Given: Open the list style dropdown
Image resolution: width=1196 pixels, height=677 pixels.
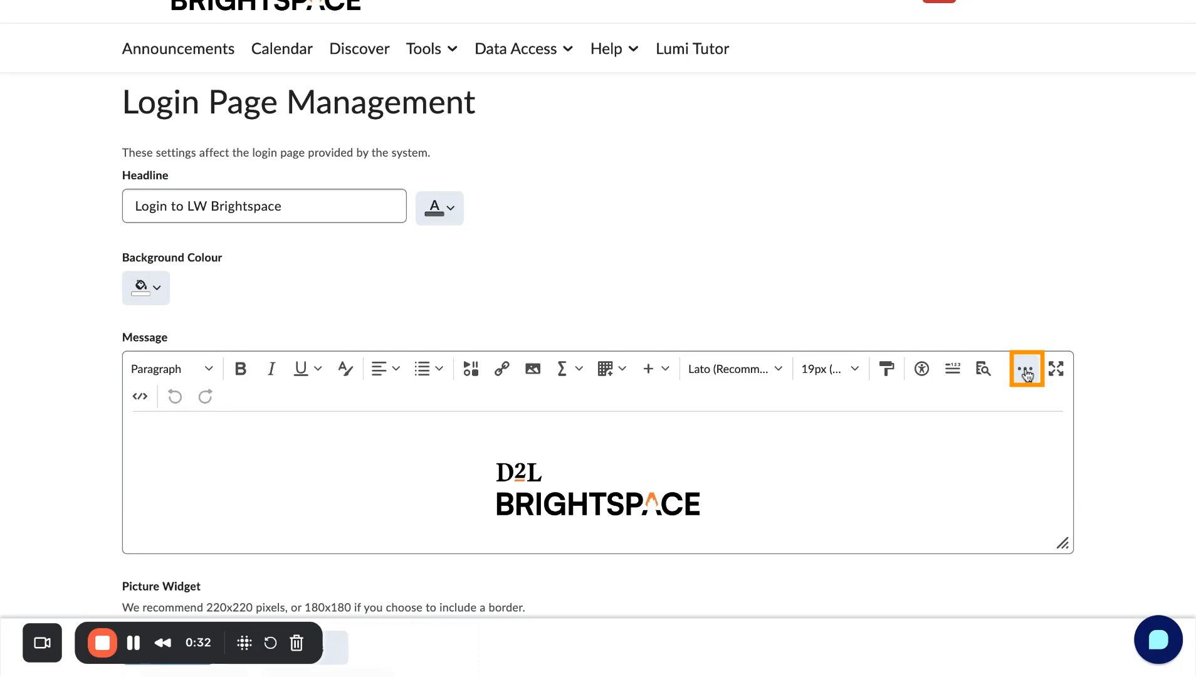Looking at the screenshot, I should point(429,369).
